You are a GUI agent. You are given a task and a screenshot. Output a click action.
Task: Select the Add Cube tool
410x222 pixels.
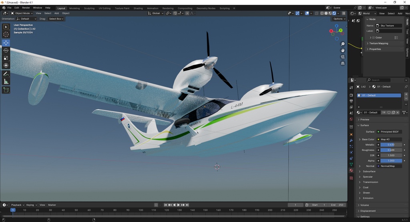coord(6,90)
